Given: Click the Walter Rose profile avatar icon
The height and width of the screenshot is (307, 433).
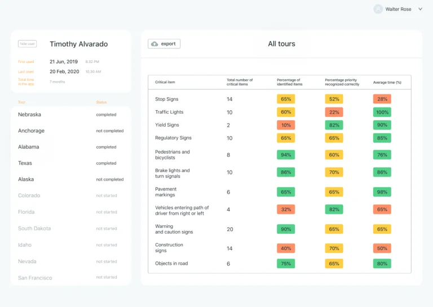Looking at the screenshot, I should click(378, 9).
